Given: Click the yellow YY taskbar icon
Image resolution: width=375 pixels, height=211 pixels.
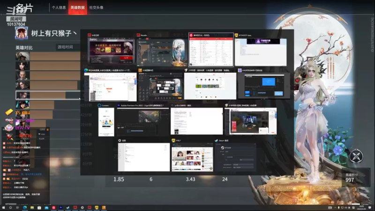Looking at the screenshot, I should pos(97,208).
